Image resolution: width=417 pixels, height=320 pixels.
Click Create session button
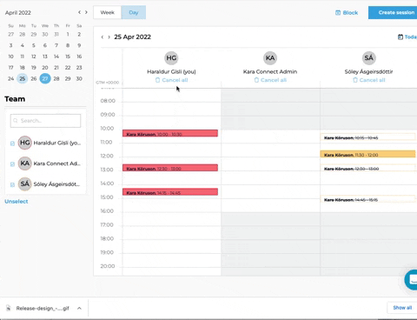click(x=393, y=12)
